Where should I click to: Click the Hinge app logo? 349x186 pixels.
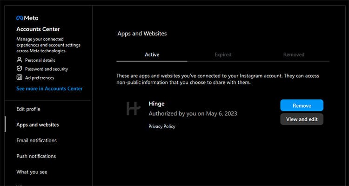point(134,109)
